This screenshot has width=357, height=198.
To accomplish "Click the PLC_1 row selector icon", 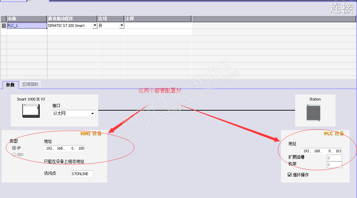I will tap(4, 26).
